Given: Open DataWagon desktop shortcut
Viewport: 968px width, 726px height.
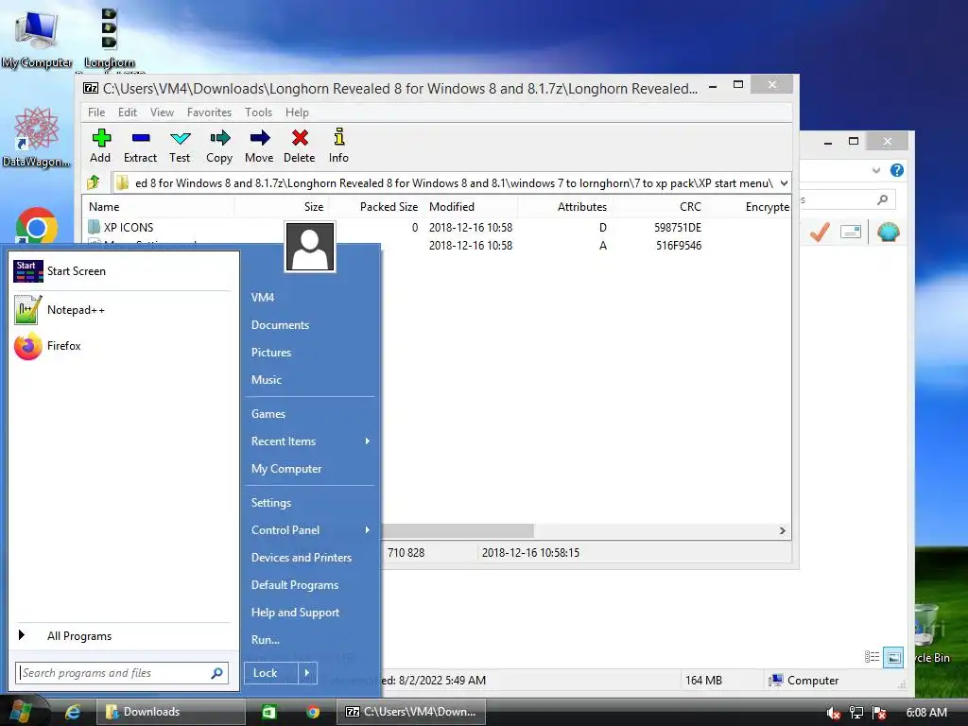Looking at the screenshot, I should pos(36,137).
